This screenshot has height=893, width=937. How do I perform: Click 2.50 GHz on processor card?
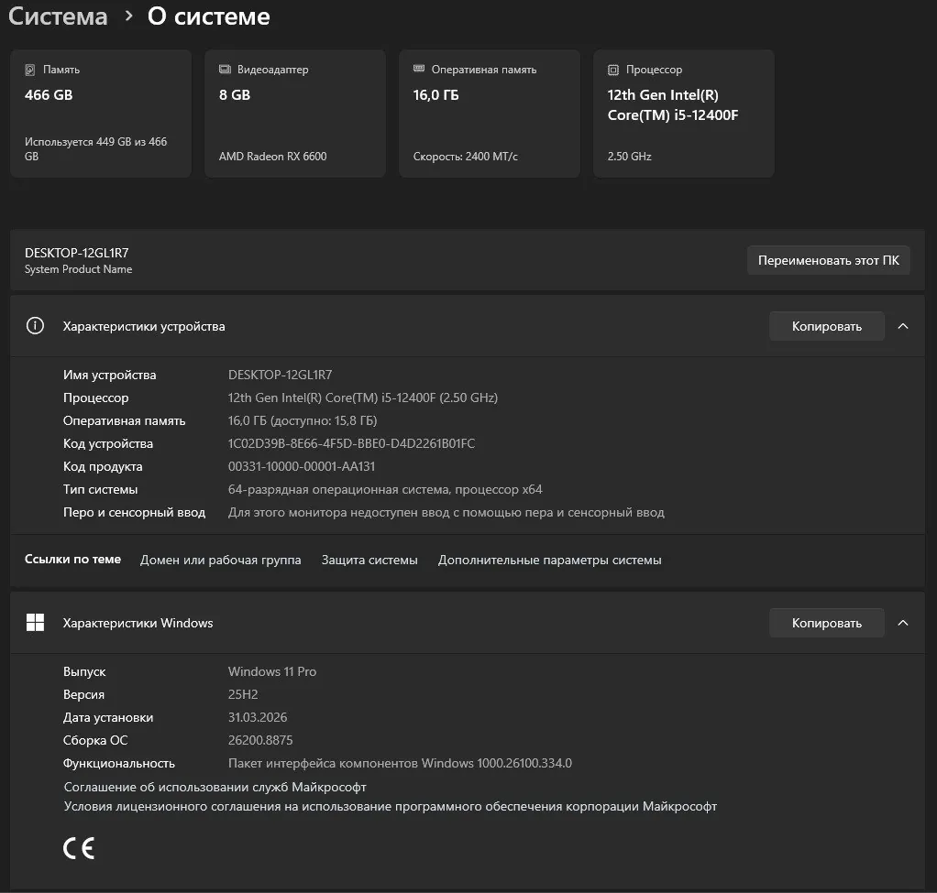tap(629, 156)
